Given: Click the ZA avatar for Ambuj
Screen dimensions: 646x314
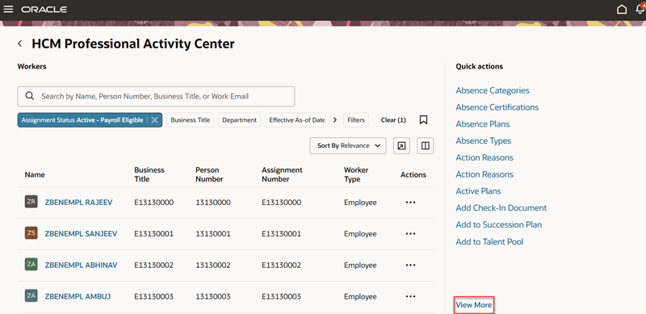Looking at the screenshot, I should pos(31,296).
